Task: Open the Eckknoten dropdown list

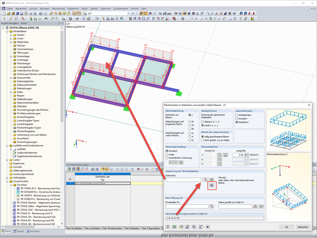Action: [200, 180]
